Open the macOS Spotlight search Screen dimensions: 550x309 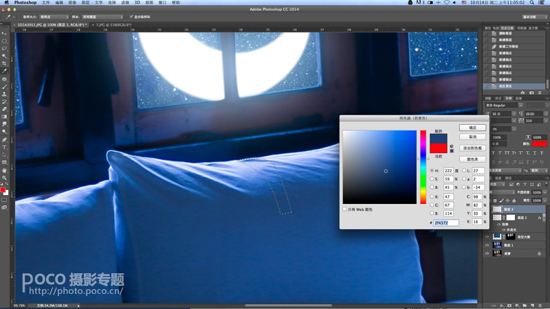pos(532,3)
